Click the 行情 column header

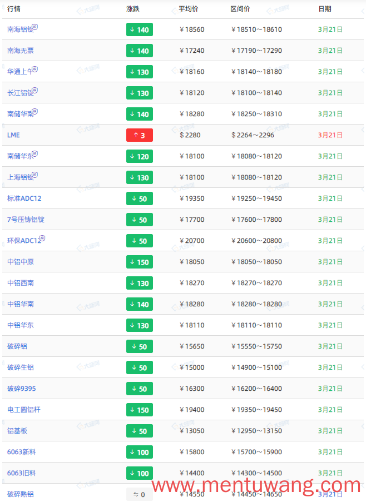point(14,9)
